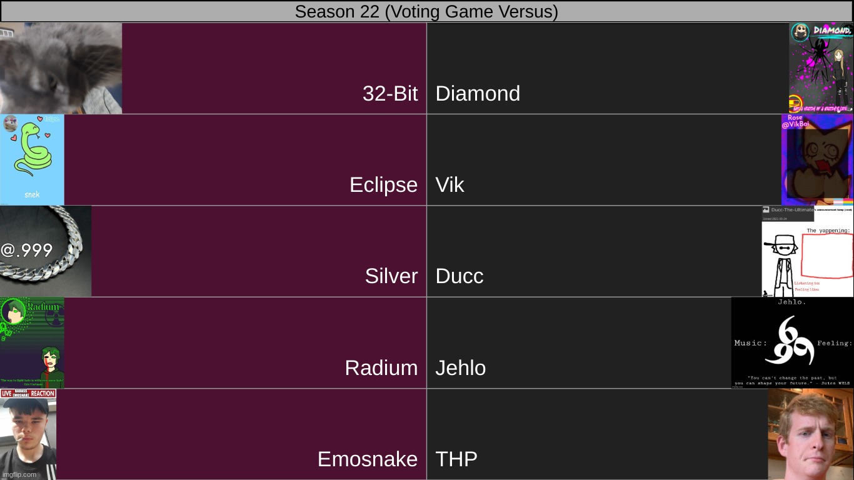Select the Radium name label
Viewport: 854px width, 480px height.
pyautogui.click(x=381, y=367)
